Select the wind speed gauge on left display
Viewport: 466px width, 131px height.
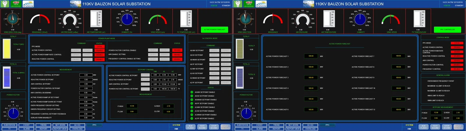coord(158,19)
